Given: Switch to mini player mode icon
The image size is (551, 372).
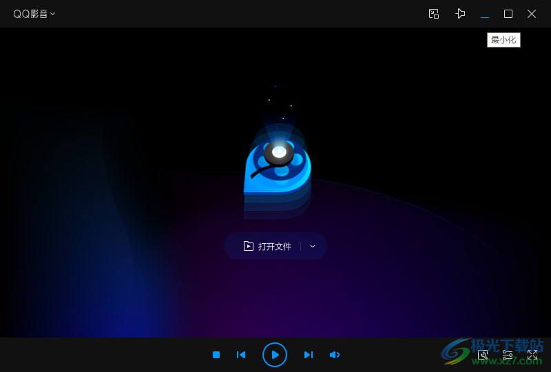Looking at the screenshot, I should point(434,14).
